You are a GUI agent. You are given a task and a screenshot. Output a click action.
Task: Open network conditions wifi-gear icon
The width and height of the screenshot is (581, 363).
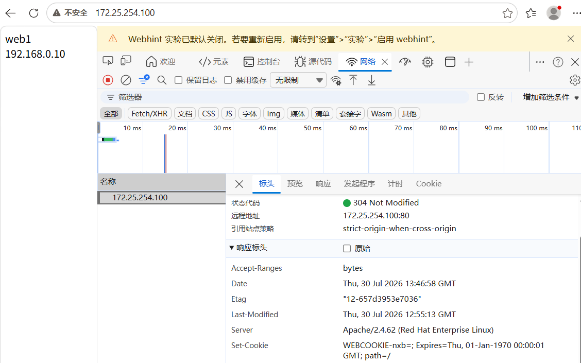point(336,80)
